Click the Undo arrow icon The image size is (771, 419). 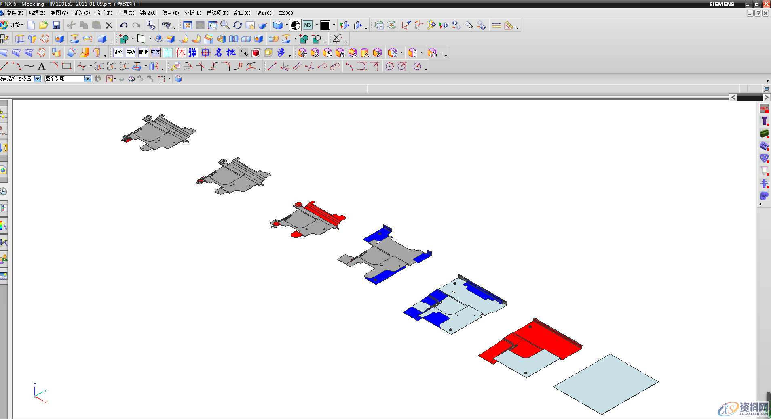click(123, 25)
